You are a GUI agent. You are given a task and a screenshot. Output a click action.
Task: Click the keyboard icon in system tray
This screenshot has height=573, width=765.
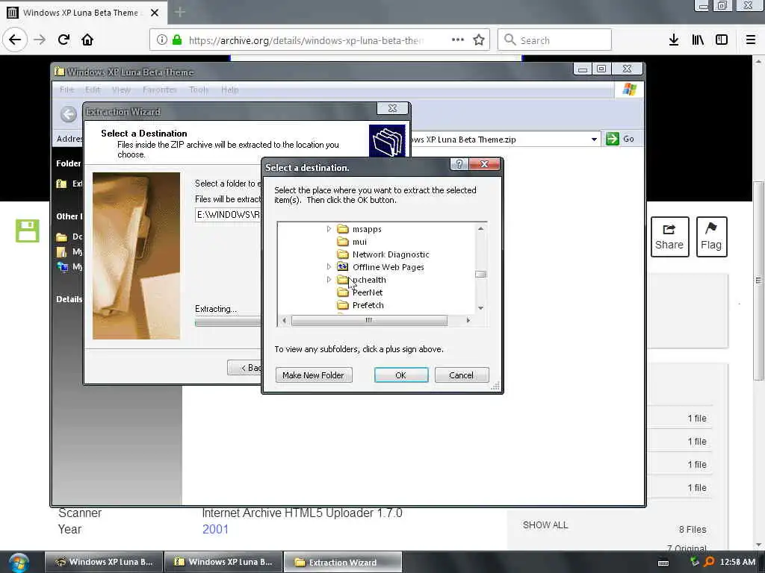[x=663, y=563]
